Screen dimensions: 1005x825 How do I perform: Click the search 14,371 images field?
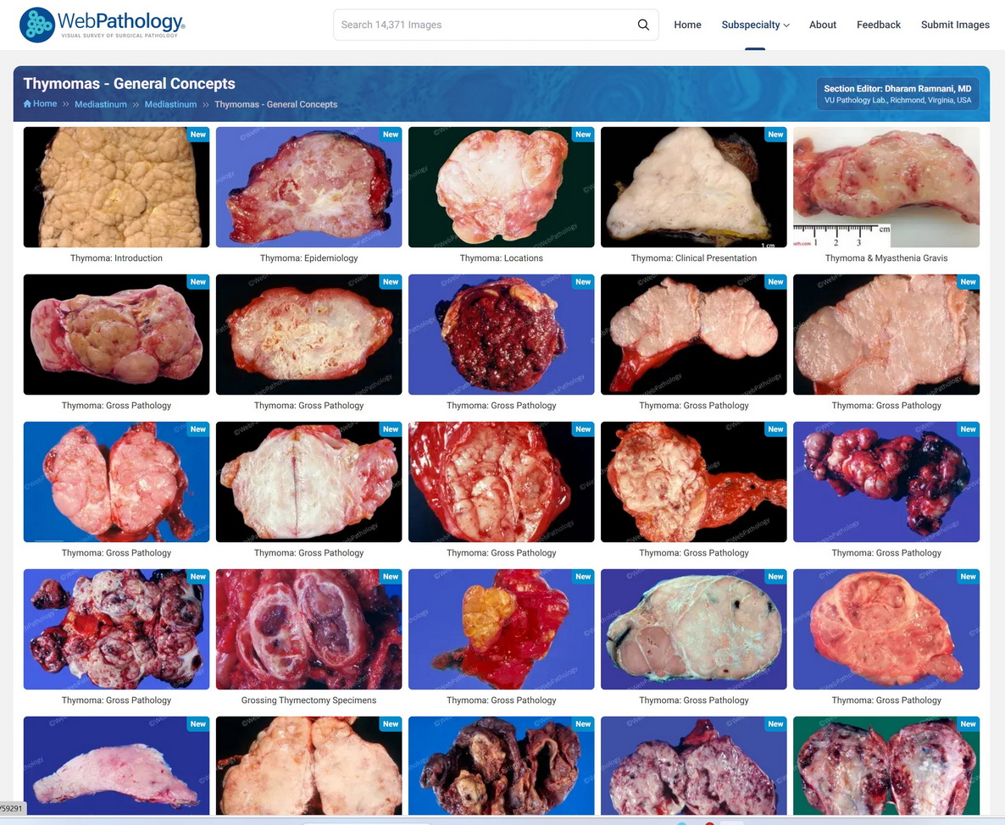coord(483,25)
